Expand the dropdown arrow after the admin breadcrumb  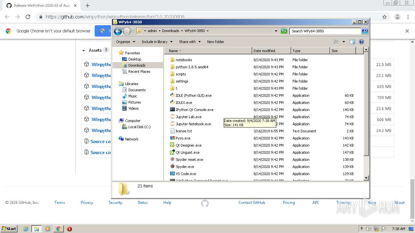coord(159,31)
